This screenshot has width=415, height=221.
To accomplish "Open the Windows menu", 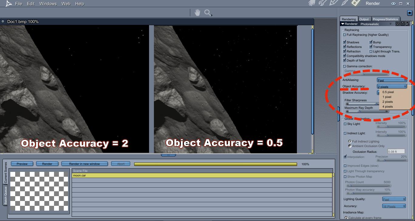I will [48, 4].
